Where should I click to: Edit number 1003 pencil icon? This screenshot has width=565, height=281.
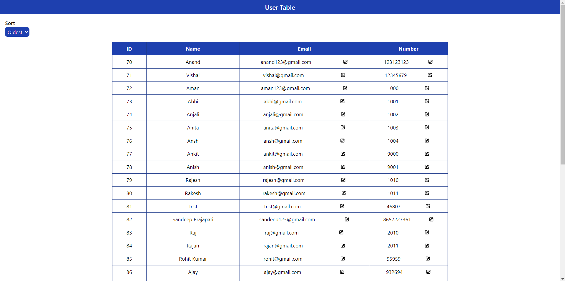pos(427,127)
